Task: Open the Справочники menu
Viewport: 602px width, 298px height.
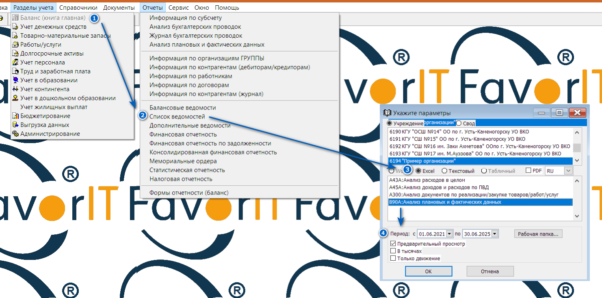Action: pos(78,8)
